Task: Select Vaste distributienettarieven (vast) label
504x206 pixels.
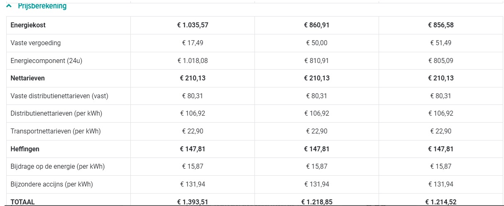Action: 59,96
